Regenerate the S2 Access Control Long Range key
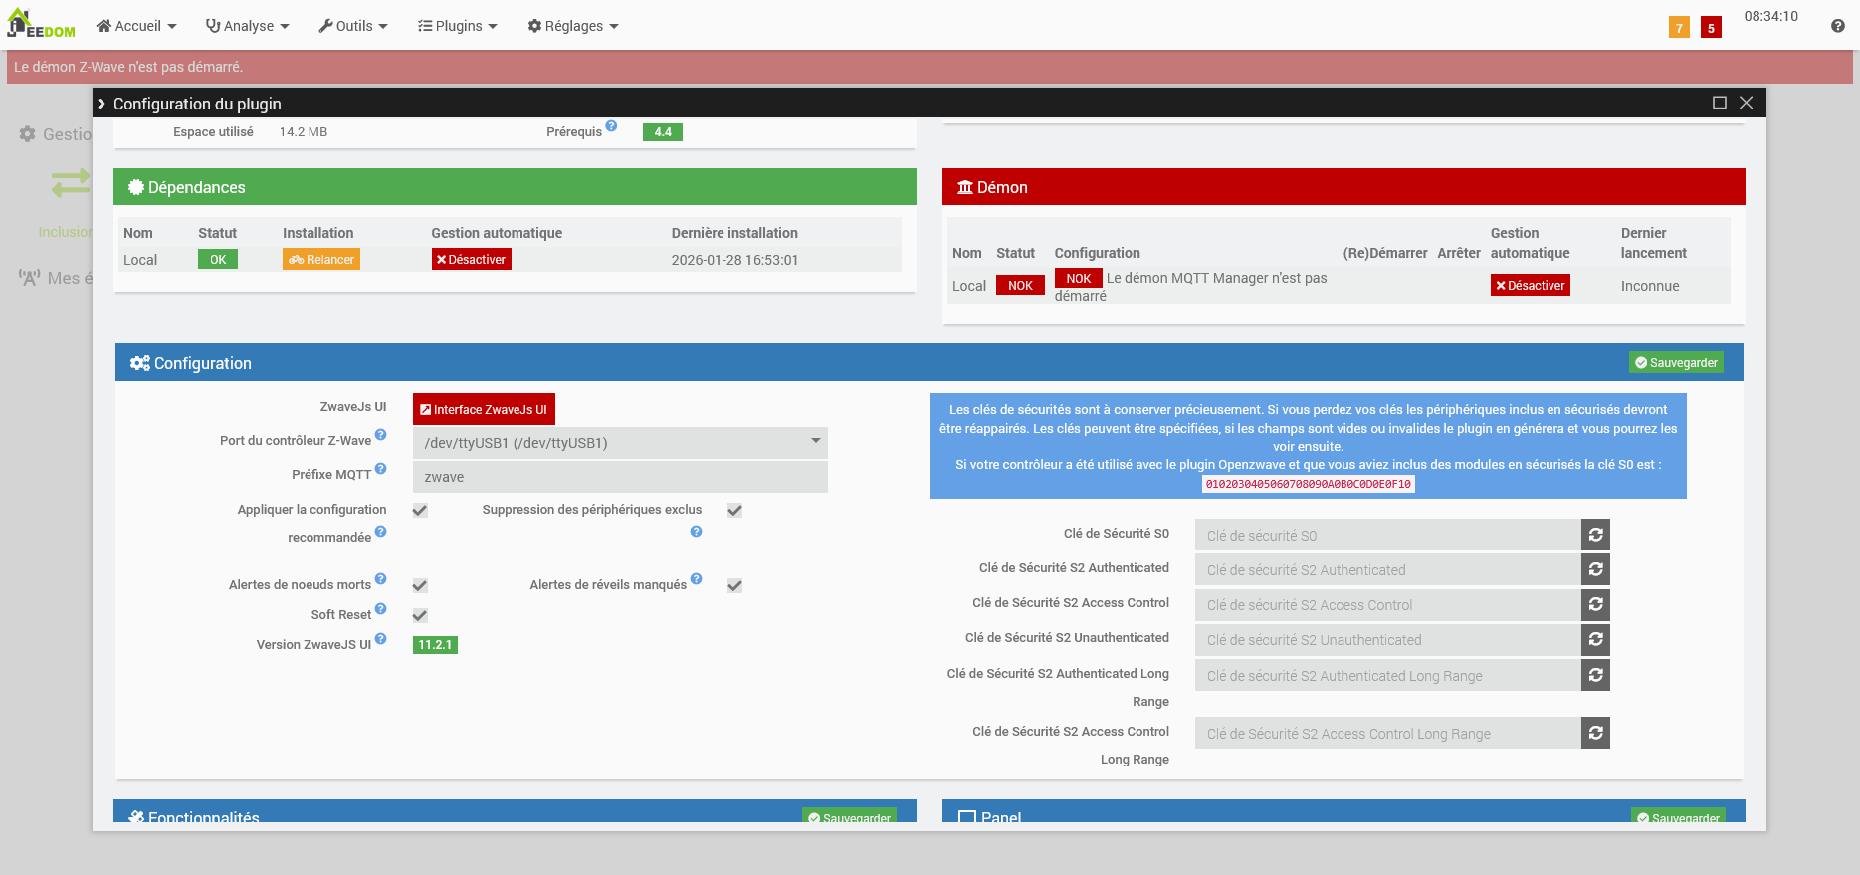 click(1595, 733)
